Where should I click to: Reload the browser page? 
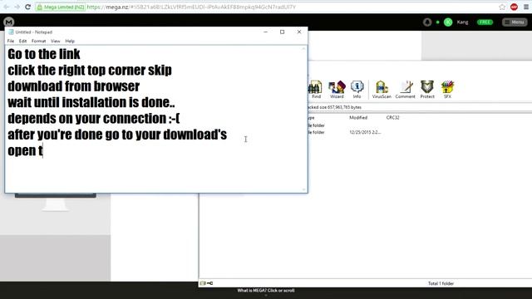coord(27,7)
